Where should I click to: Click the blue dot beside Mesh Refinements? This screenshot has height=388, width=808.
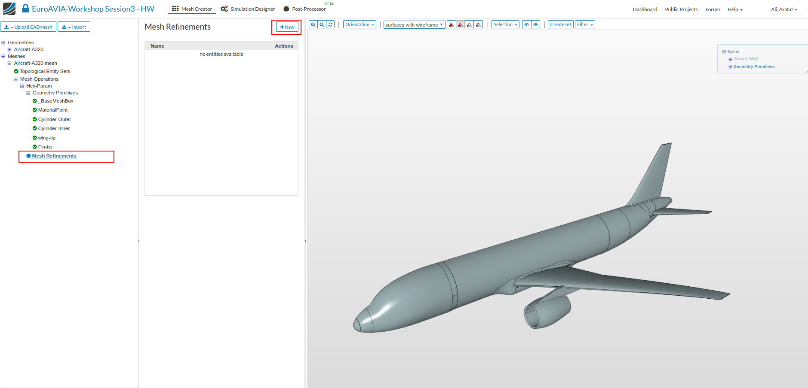[29, 156]
